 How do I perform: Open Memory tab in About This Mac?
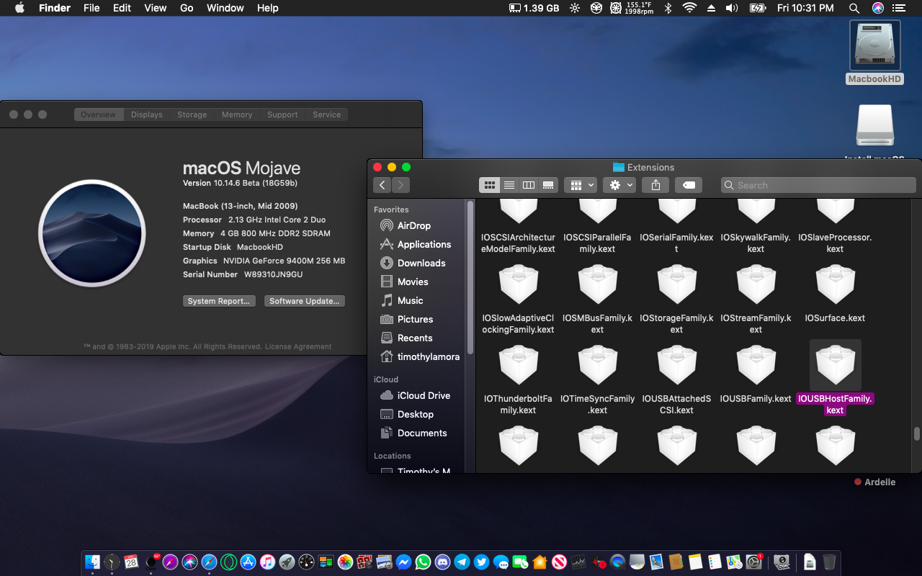[x=237, y=114]
